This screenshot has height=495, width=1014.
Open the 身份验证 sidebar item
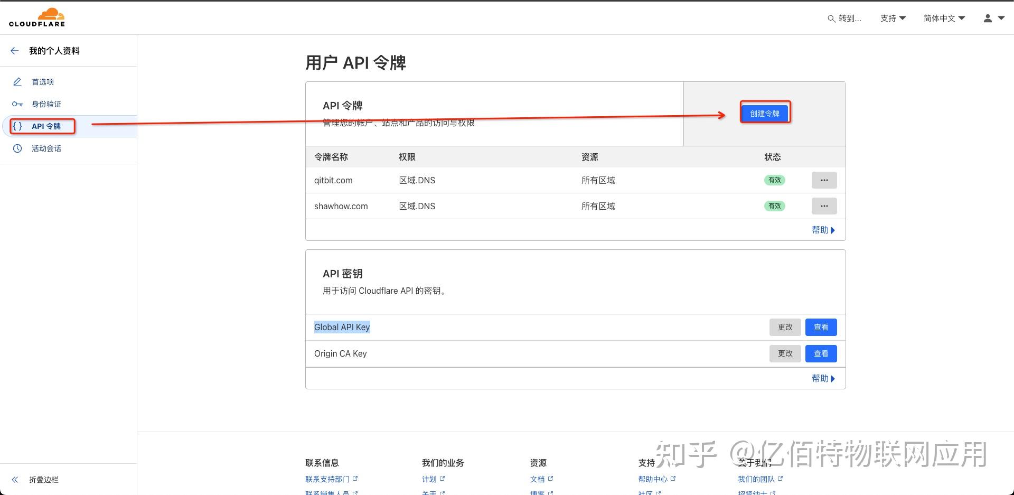point(46,104)
